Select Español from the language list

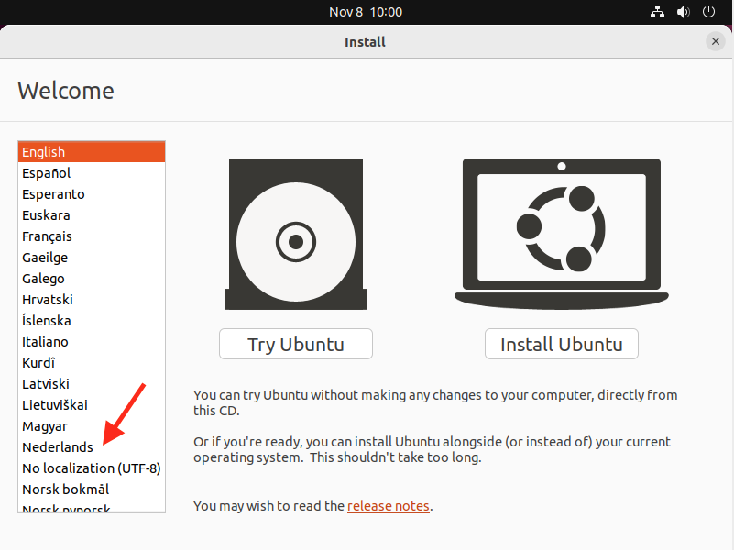(47, 173)
